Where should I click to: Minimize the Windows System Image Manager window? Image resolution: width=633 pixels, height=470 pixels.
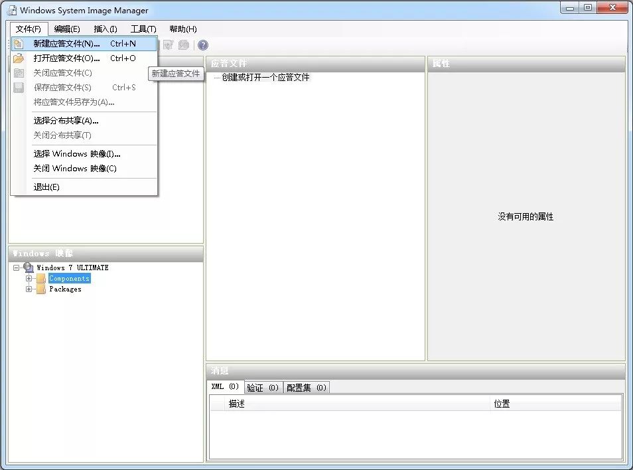(570, 8)
